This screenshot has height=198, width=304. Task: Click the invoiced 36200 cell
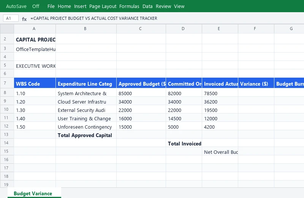pyautogui.click(x=220, y=101)
